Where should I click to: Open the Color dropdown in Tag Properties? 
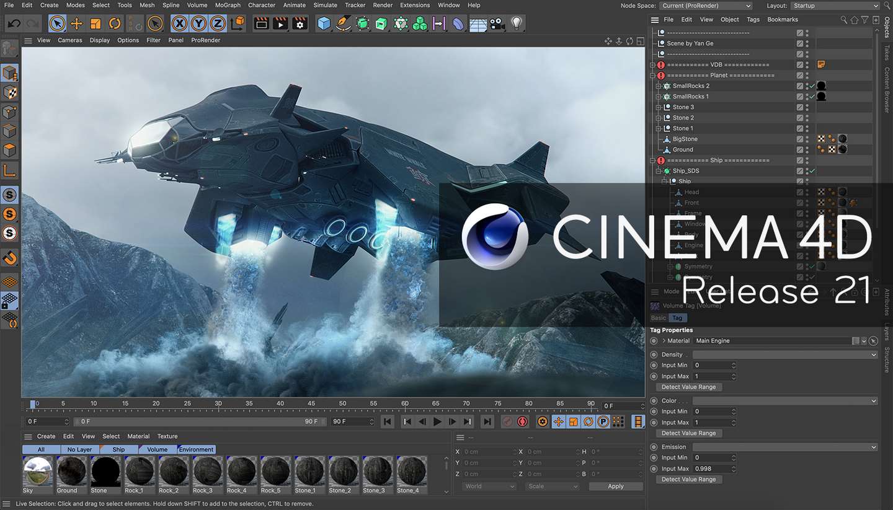coord(785,401)
